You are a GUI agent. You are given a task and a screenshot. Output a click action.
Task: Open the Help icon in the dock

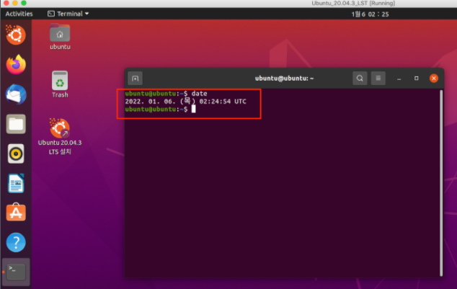tap(16, 242)
